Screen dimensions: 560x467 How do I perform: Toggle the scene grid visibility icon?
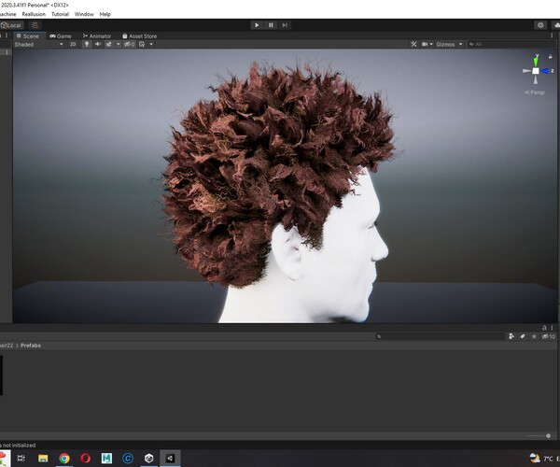(142, 44)
